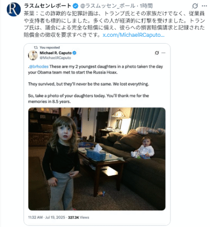Click Michael R. Caputo's profile picture
The image size is (210, 227).
33,55
